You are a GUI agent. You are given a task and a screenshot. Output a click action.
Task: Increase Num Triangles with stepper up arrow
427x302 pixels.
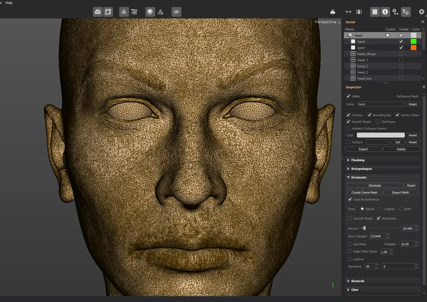[388, 235]
